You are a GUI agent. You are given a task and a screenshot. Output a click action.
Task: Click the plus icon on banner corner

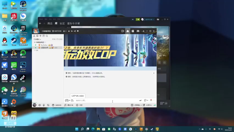pos(155,35)
